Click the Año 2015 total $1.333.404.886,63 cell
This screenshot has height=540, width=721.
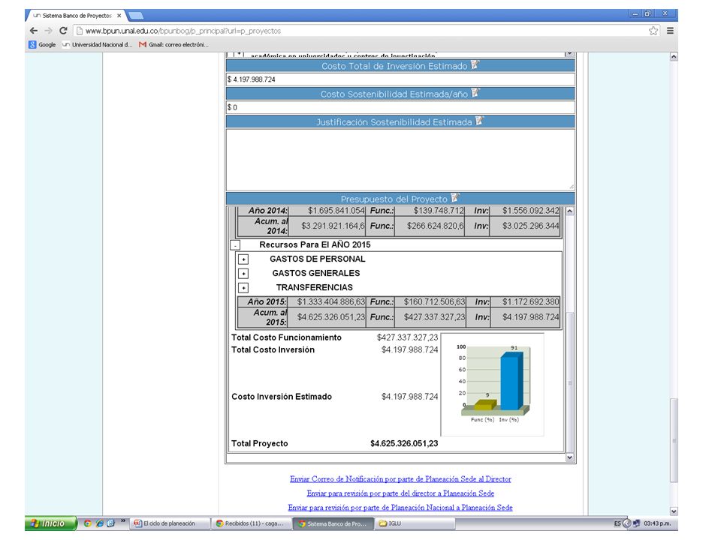pyautogui.click(x=327, y=302)
